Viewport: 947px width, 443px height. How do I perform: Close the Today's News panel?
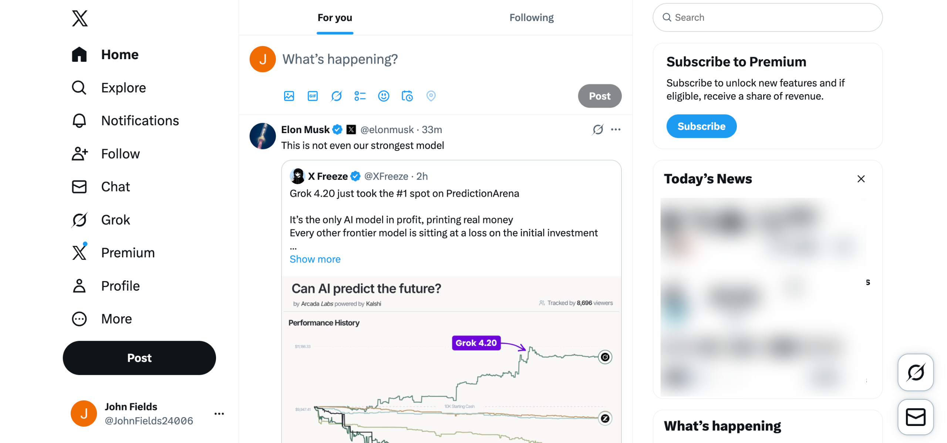click(861, 179)
